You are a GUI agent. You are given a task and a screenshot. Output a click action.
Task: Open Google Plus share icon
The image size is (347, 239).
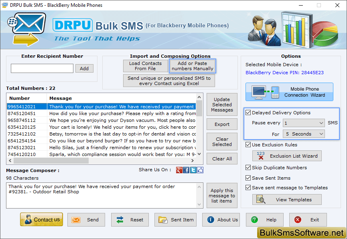click(x=179, y=170)
